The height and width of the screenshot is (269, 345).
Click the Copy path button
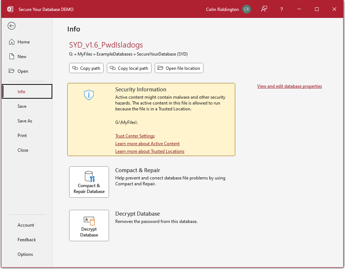[x=86, y=68]
